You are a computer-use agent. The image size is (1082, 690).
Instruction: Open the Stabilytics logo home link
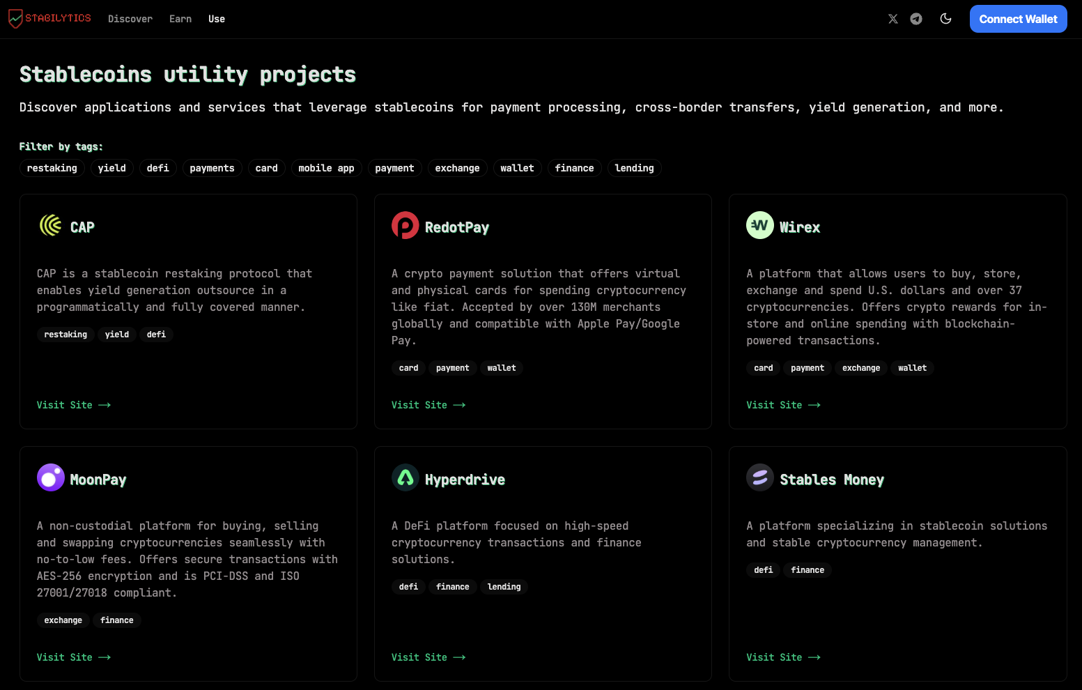point(49,19)
